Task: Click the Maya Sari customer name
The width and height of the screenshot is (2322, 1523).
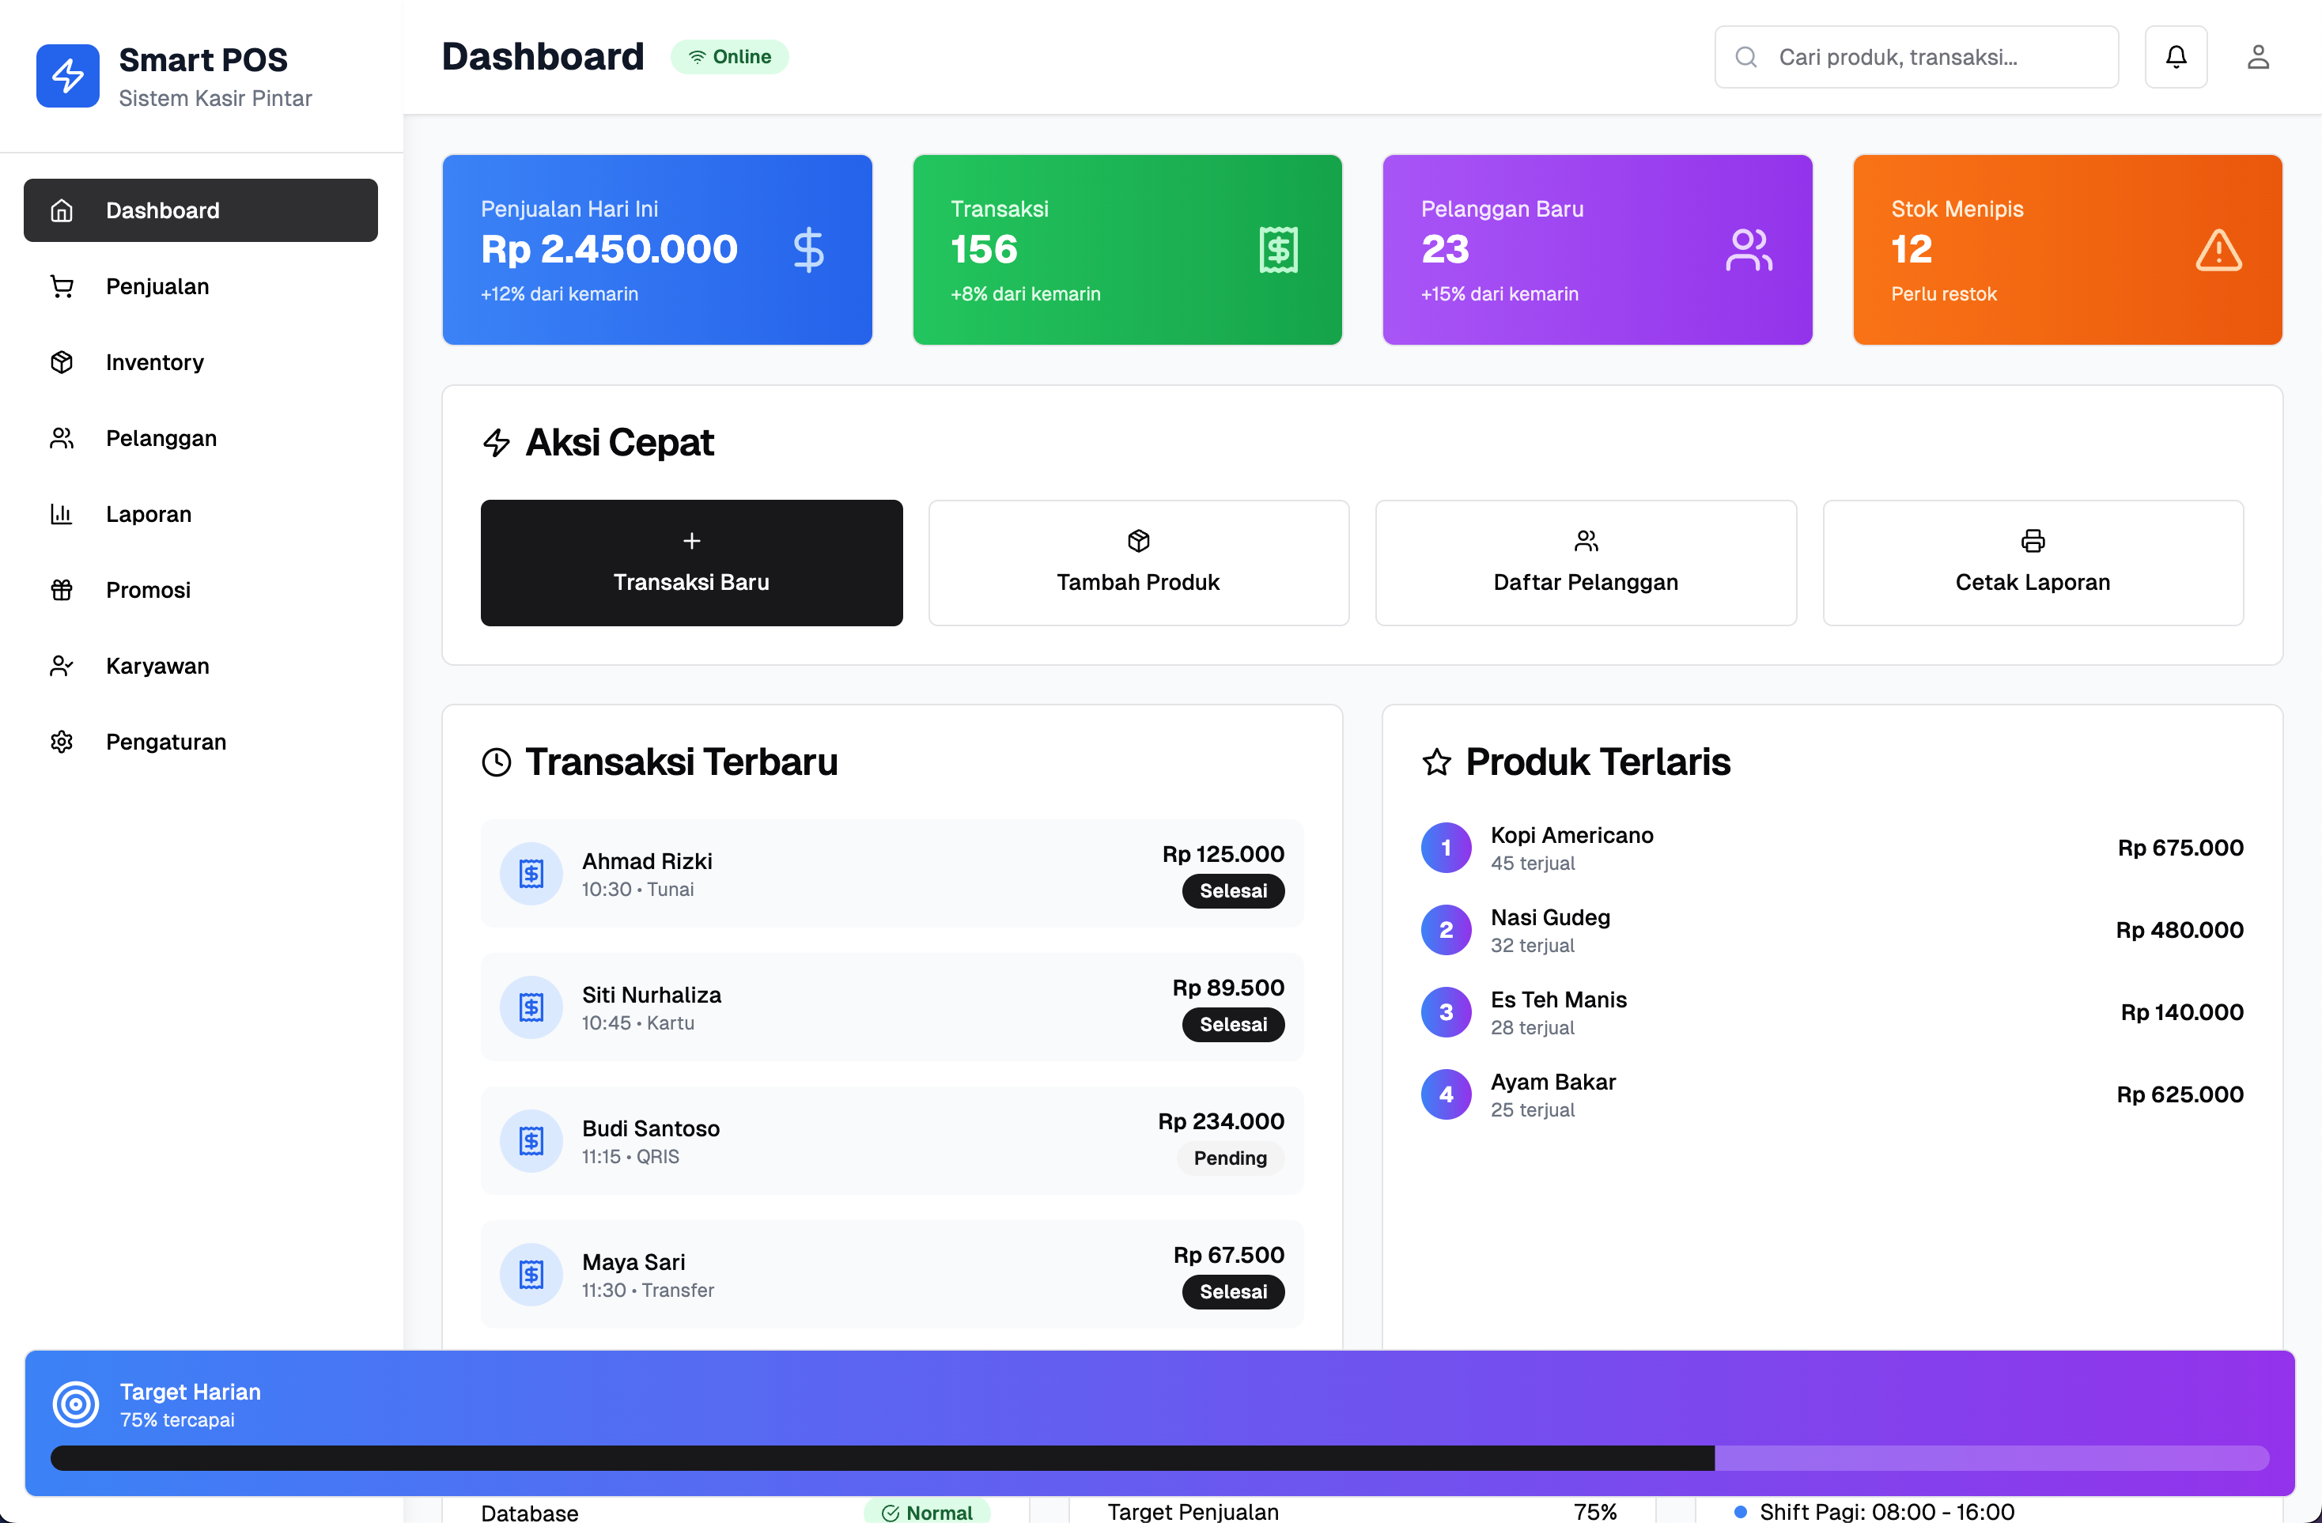Action: [634, 1263]
